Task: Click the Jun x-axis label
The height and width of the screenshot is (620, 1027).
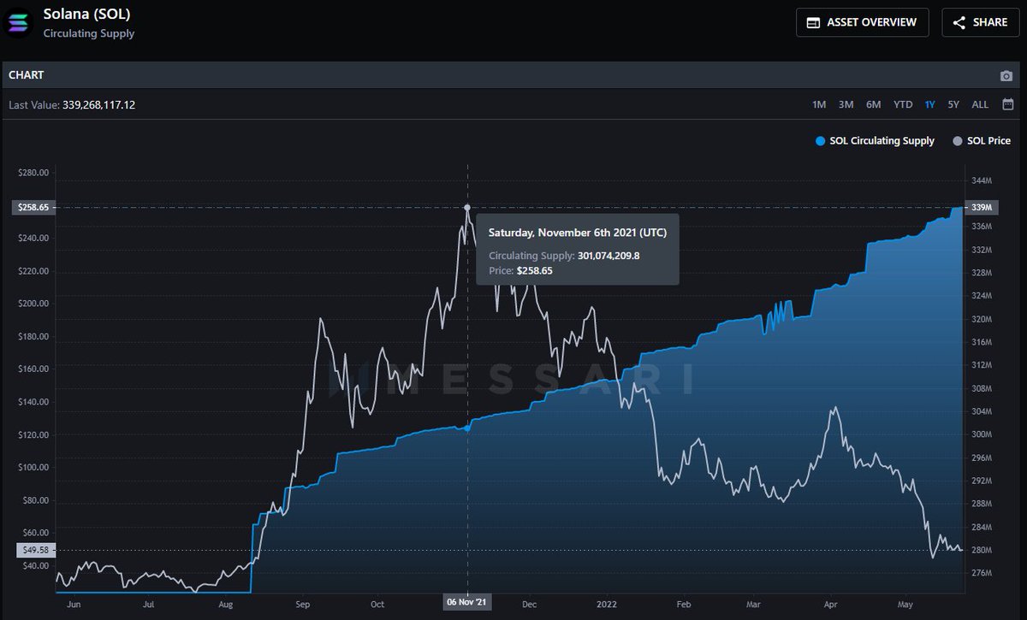Action: [74, 604]
